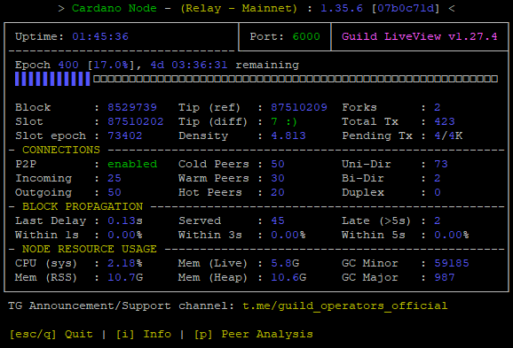Click the Guild LiveView v1.27.4 title
This screenshot has height=348, width=513.
(x=420, y=36)
